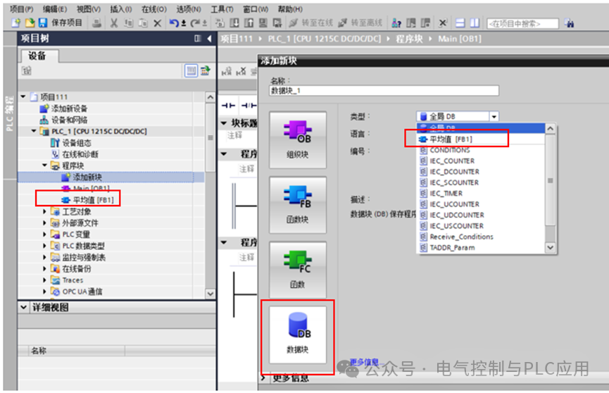
Task: Click the Cut scissors icon
Action: [x=114, y=23]
